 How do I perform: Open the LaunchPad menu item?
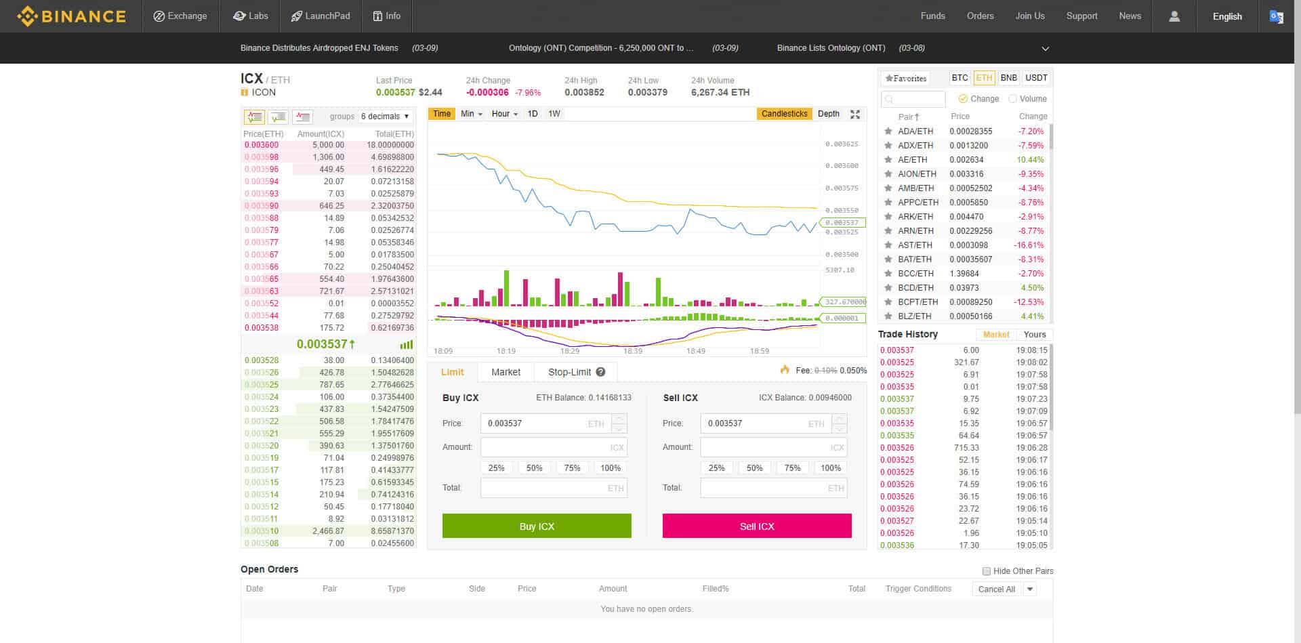(x=321, y=16)
